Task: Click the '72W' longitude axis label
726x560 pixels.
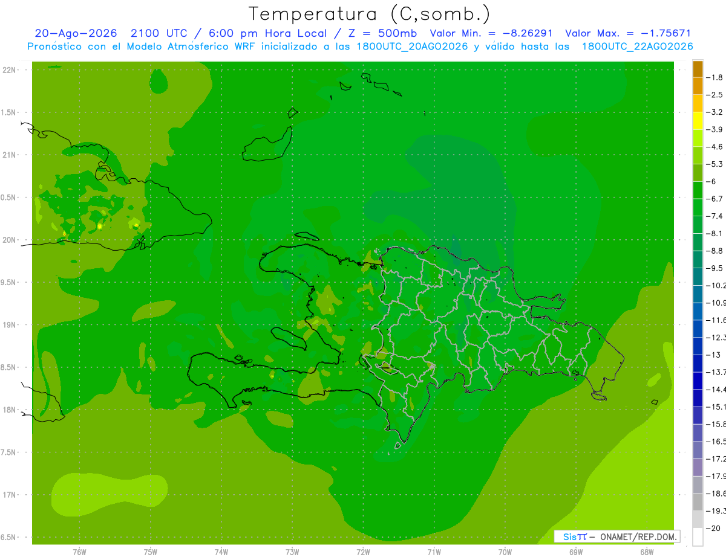Action: coord(363,552)
